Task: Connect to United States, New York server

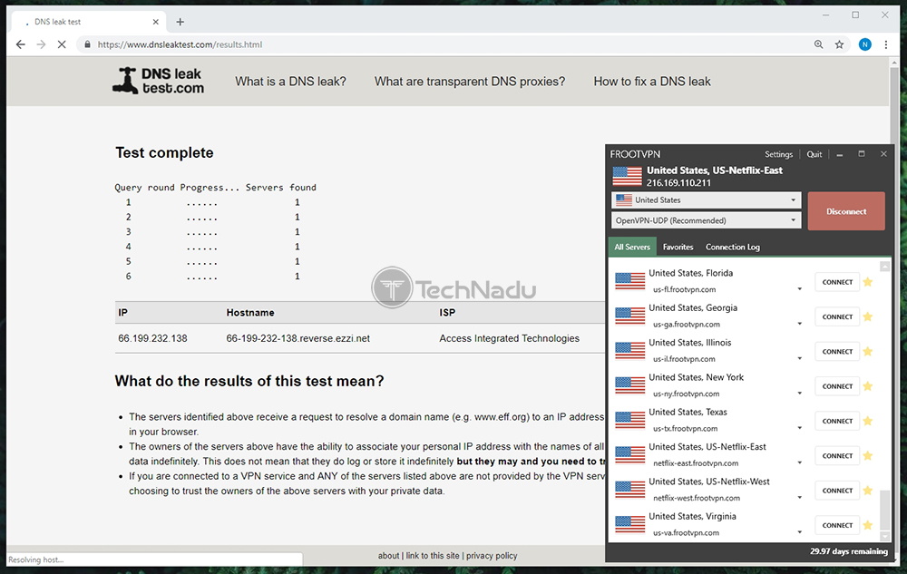Action: pos(837,386)
